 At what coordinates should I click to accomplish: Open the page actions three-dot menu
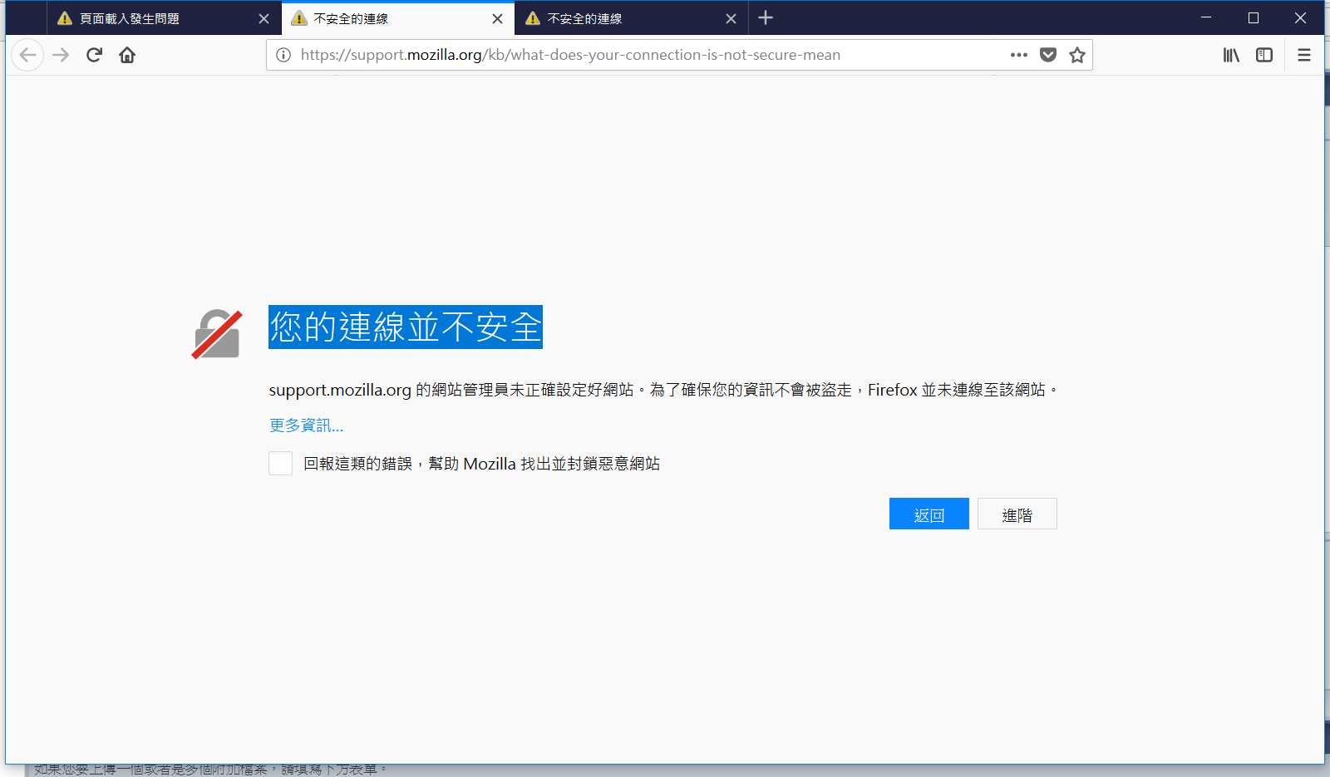(1019, 55)
